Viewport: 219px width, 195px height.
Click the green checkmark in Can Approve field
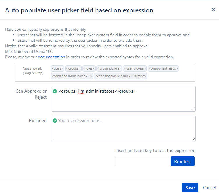tap(55, 91)
